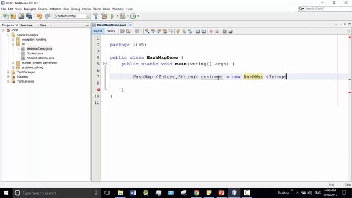Viewport: 352px width, 198px height.
Task: Select HashMapDemo.java in the project tree
Action: tap(39, 49)
